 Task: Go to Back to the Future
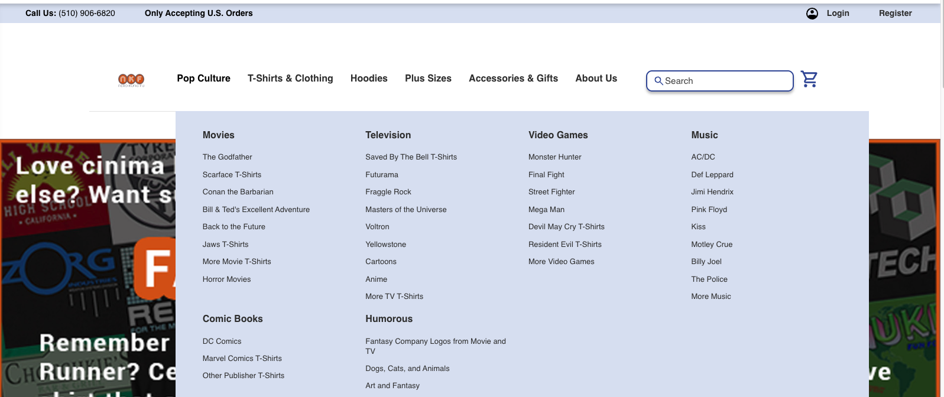click(233, 227)
